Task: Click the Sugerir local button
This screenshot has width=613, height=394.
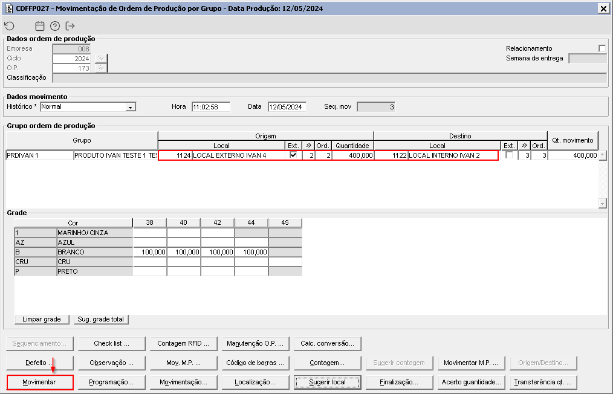Action: (x=327, y=383)
